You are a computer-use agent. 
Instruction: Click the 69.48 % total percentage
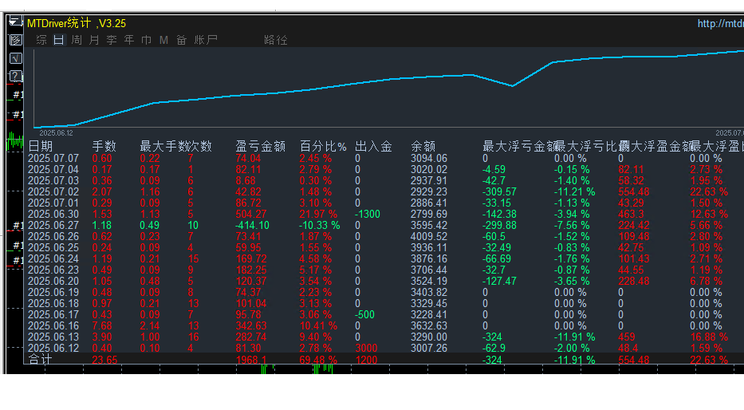pyautogui.click(x=318, y=359)
